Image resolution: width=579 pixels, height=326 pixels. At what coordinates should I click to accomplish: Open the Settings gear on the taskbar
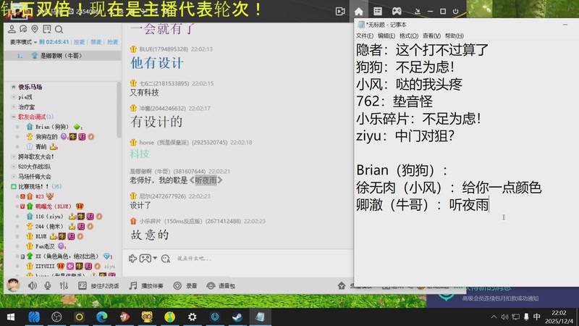pyautogui.click(x=192, y=317)
